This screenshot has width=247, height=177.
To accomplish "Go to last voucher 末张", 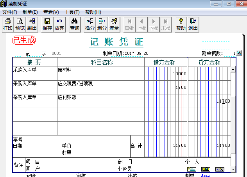I will (x=166, y=25).
